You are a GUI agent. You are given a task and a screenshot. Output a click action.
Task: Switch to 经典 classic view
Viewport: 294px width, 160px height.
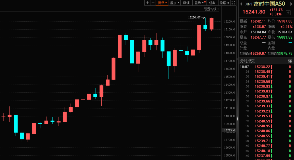(212, 3)
